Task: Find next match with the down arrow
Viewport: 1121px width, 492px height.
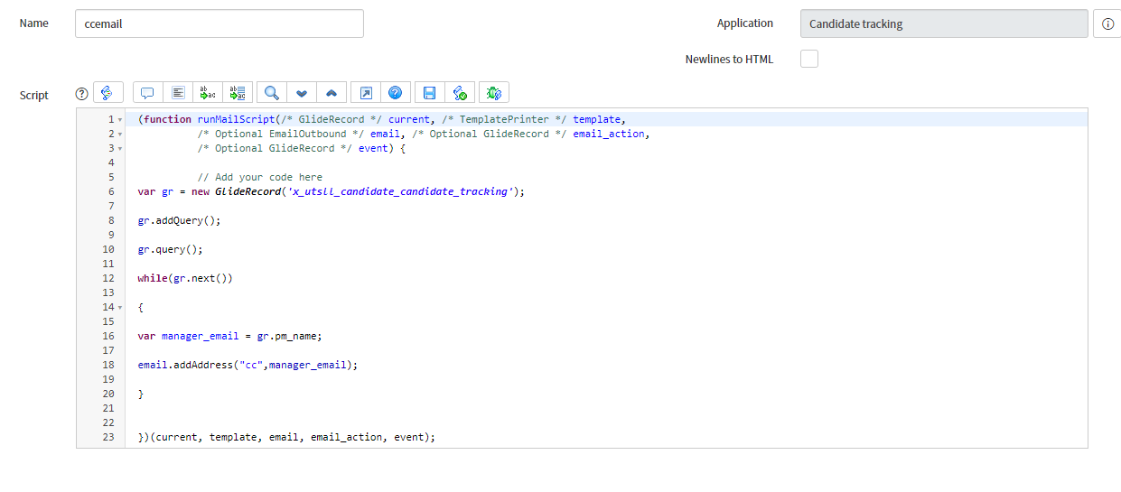Action: tap(302, 92)
